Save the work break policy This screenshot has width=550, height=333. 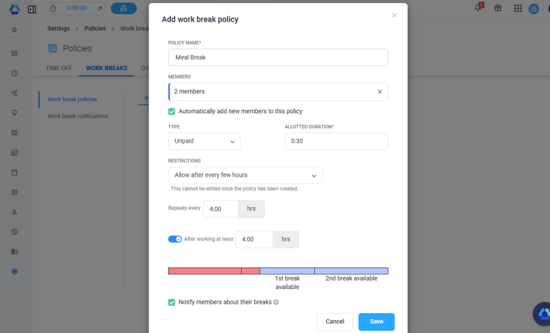377,322
